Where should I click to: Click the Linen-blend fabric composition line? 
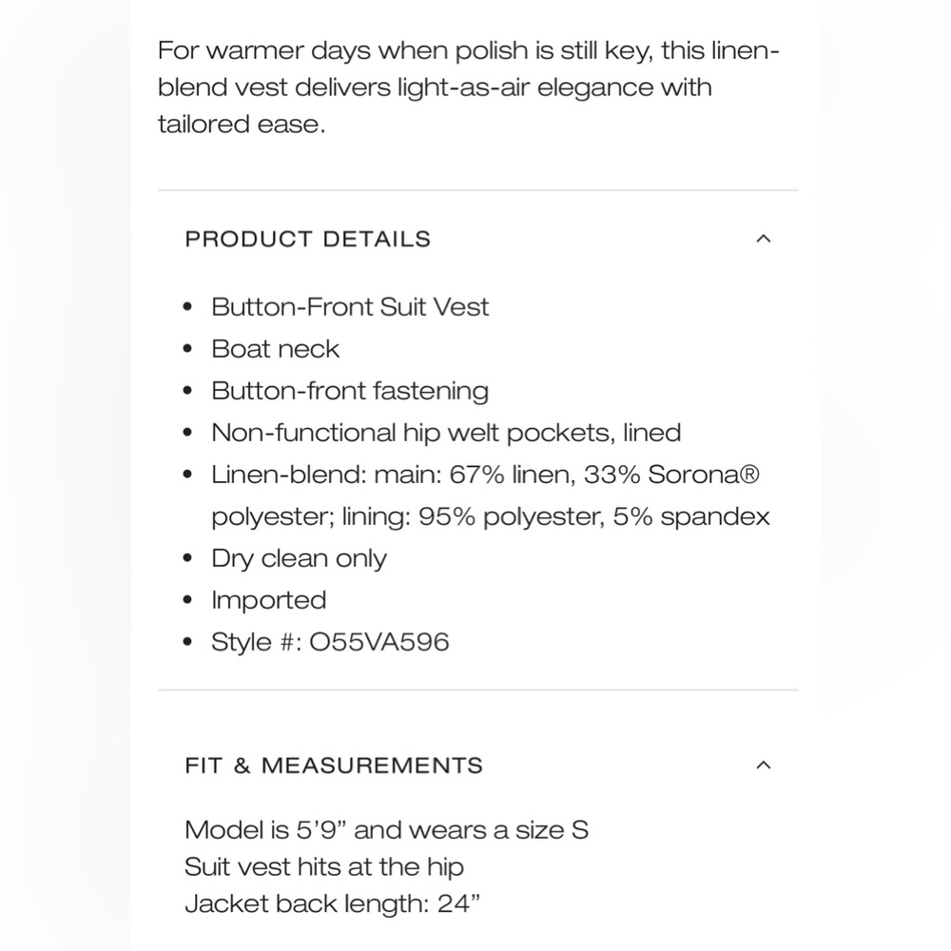tap(485, 475)
